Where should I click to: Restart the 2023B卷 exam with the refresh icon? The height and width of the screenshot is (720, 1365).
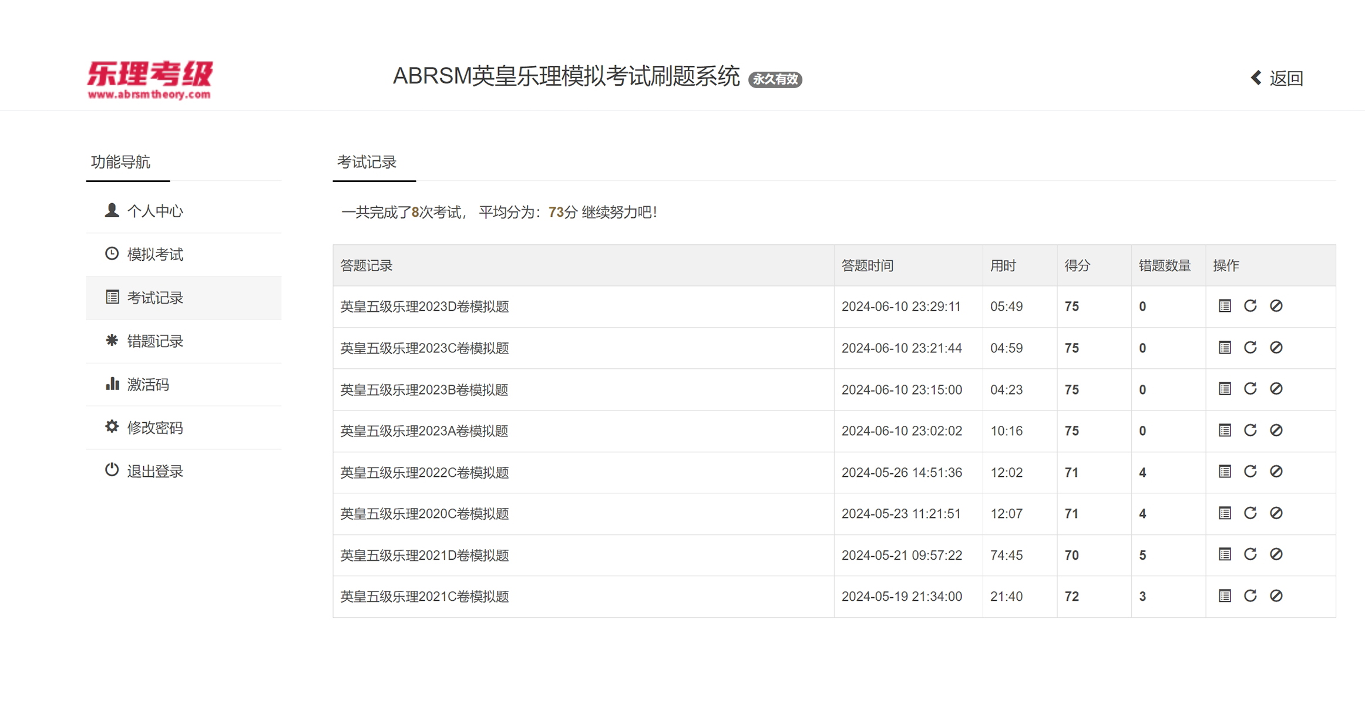click(1250, 389)
